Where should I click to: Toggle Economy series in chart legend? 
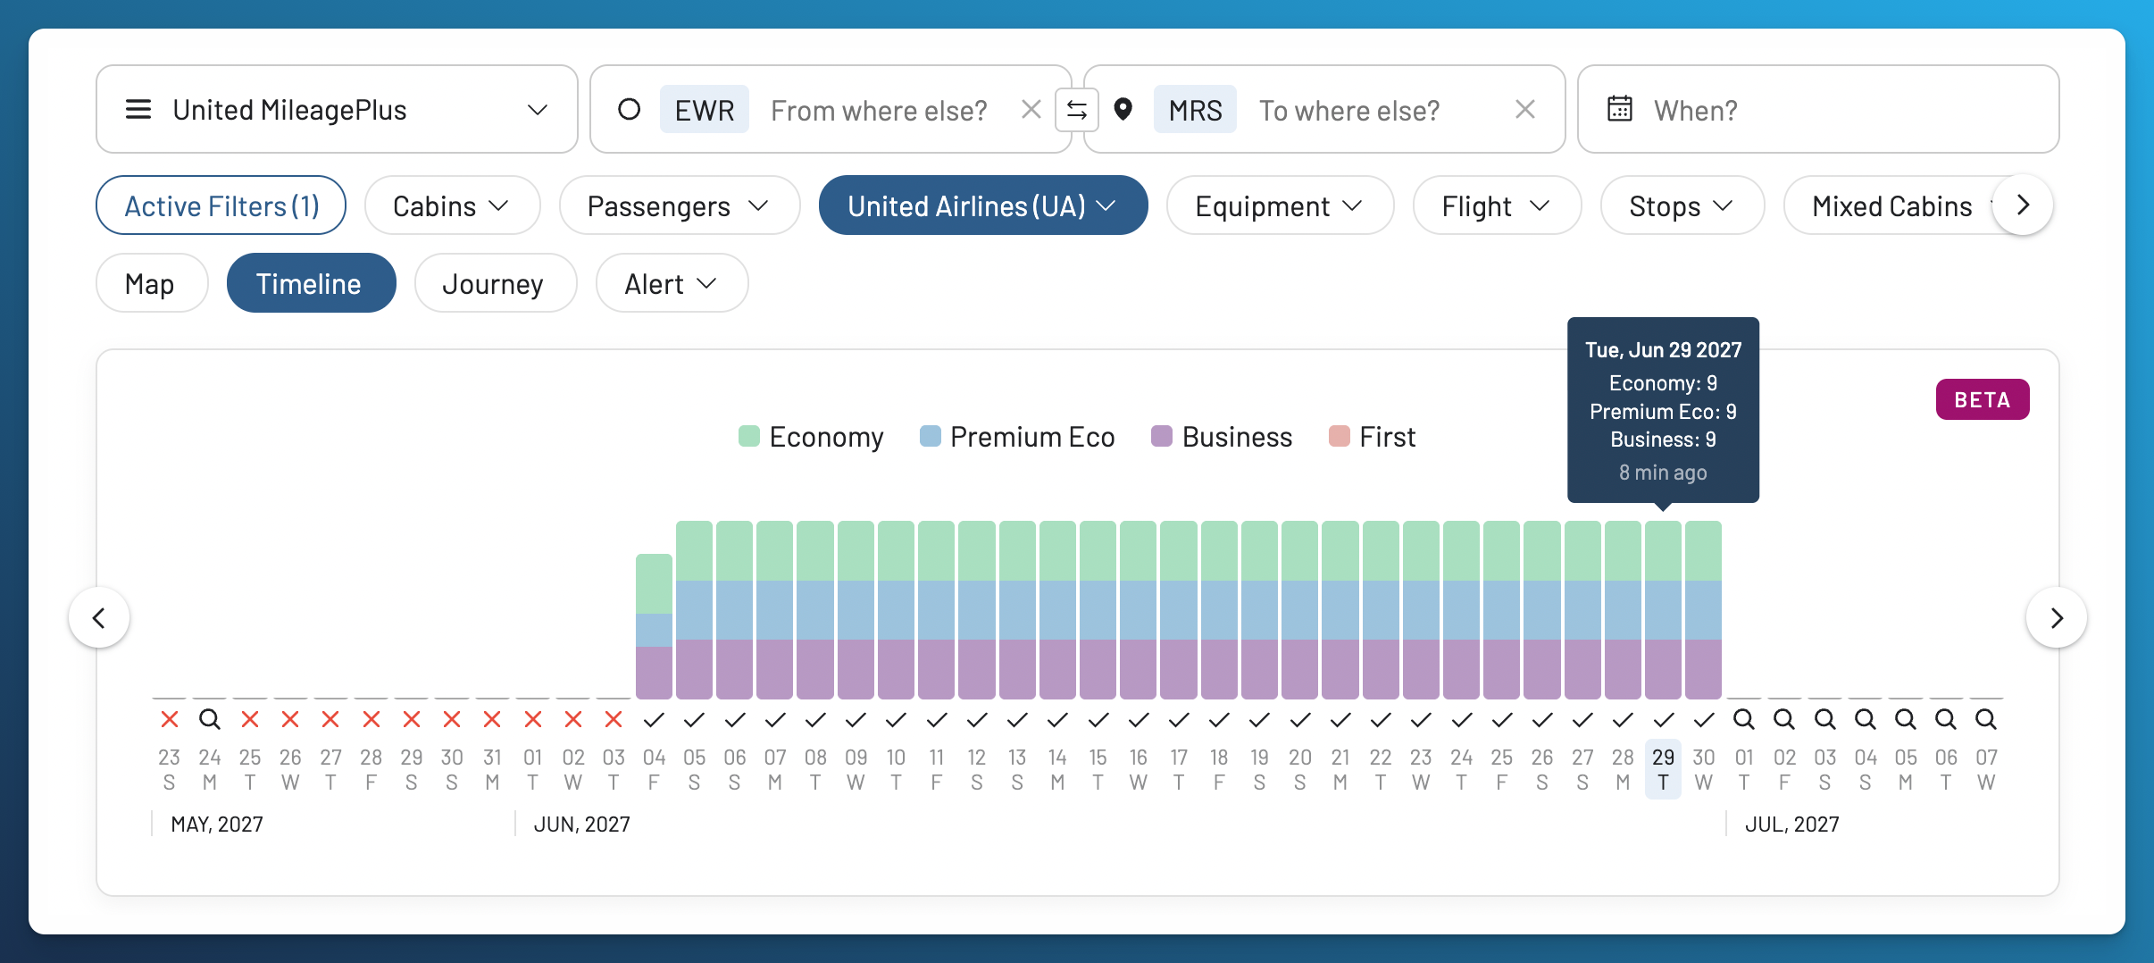(x=811, y=437)
